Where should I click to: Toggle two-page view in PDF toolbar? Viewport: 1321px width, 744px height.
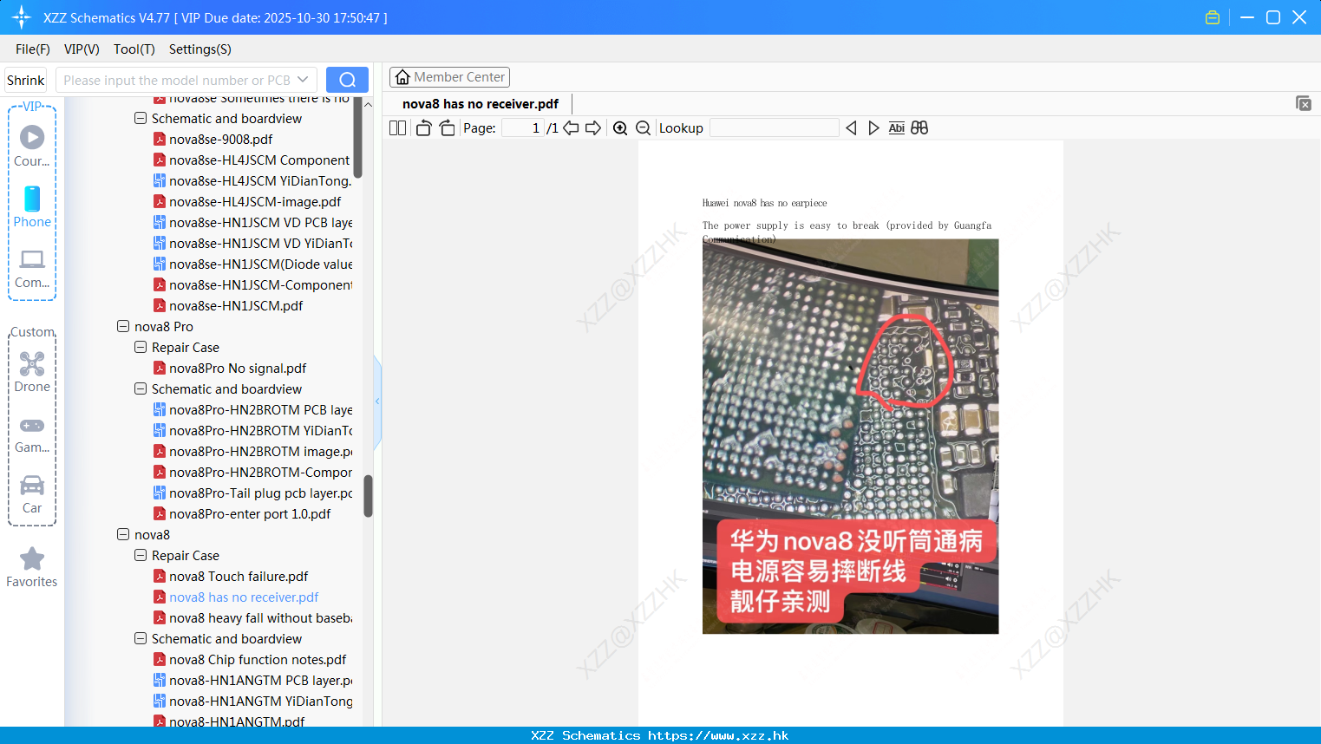(397, 128)
